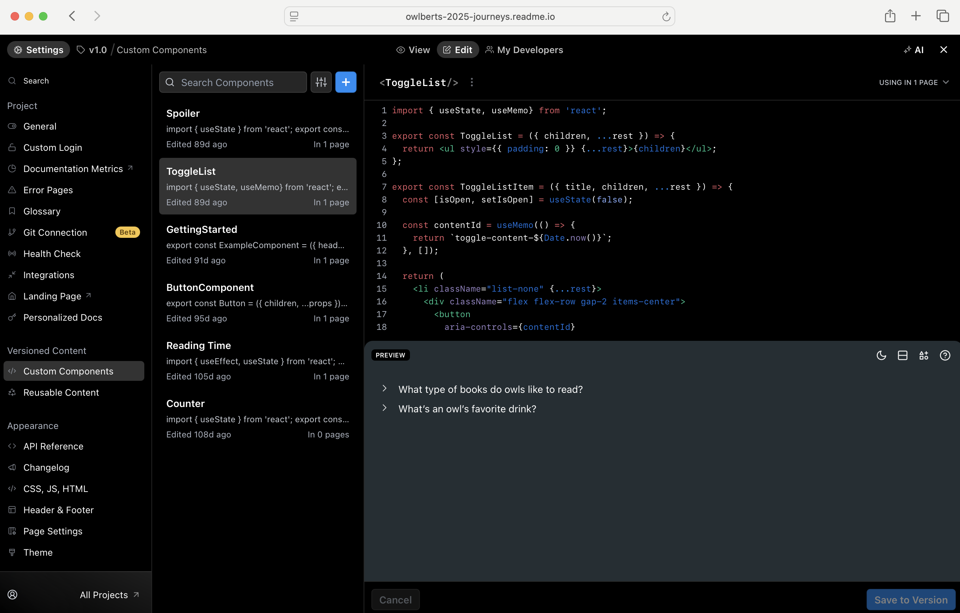Switch to View mode

point(413,50)
